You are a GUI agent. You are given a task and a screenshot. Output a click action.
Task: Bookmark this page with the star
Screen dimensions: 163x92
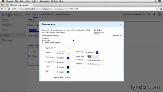click(157, 9)
